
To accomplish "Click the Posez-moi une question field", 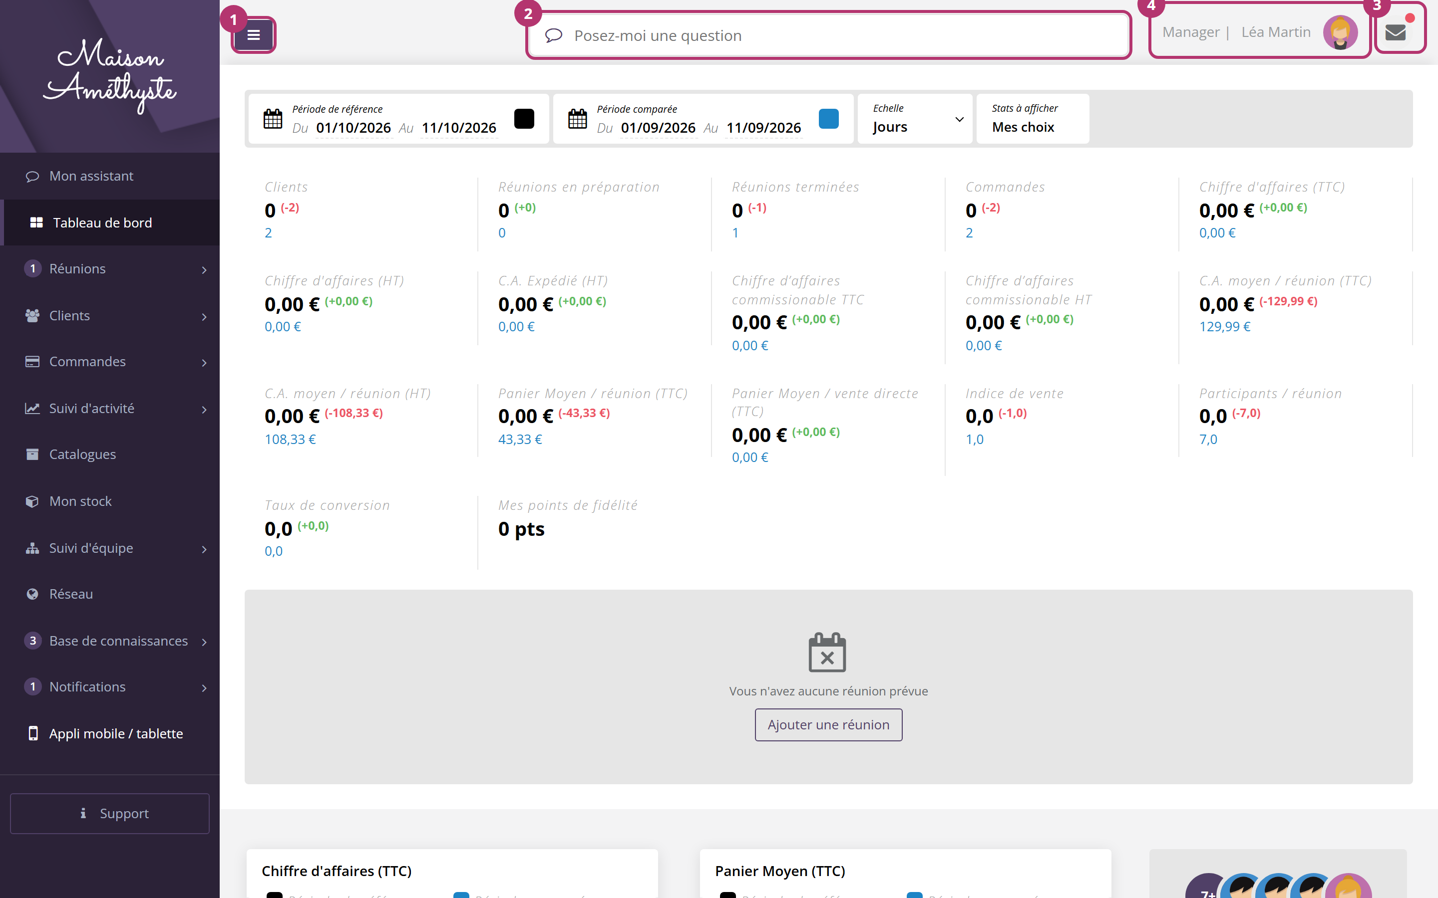I will click(x=828, y=35).
